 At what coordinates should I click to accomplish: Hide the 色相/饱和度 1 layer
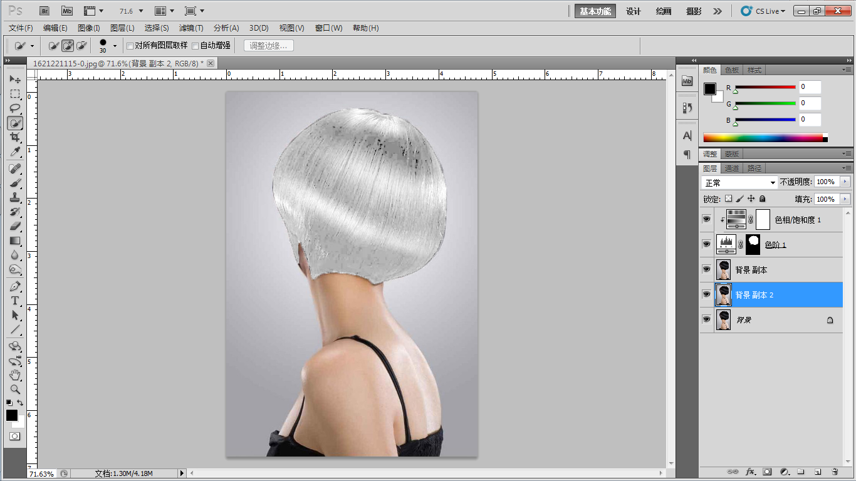click(706, 219)
